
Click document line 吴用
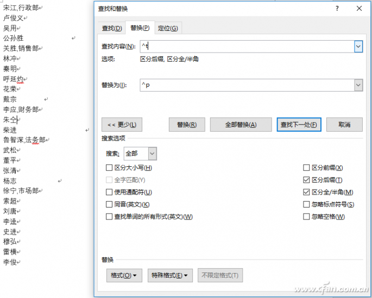[x=10, y=28]
